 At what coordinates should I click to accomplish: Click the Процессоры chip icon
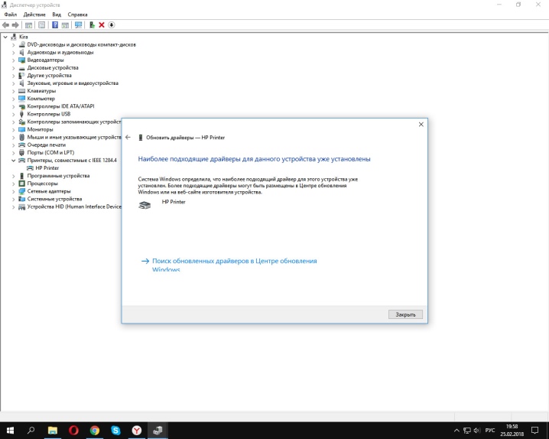point(21,184)
